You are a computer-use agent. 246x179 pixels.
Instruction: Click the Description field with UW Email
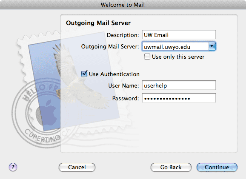[179, 34]
